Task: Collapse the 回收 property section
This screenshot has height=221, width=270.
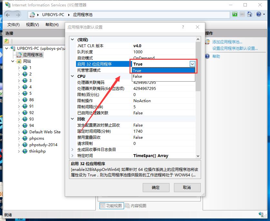Action: click(72, 119)
